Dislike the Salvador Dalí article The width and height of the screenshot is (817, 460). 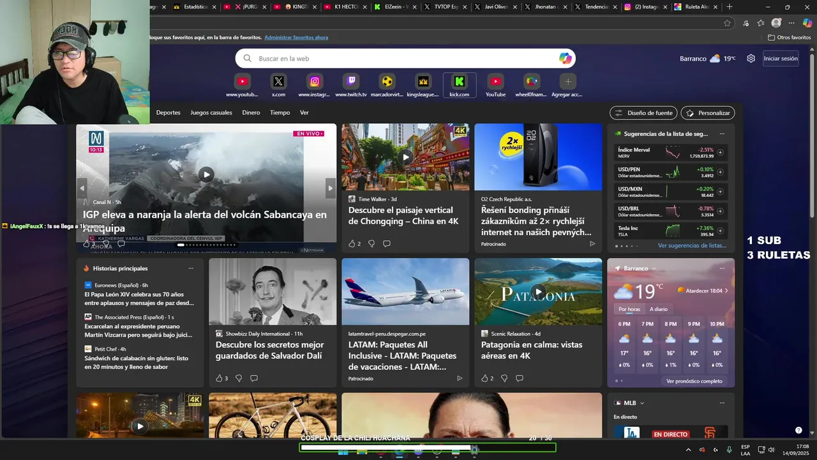pyautogui.click(x=239, y=378)
